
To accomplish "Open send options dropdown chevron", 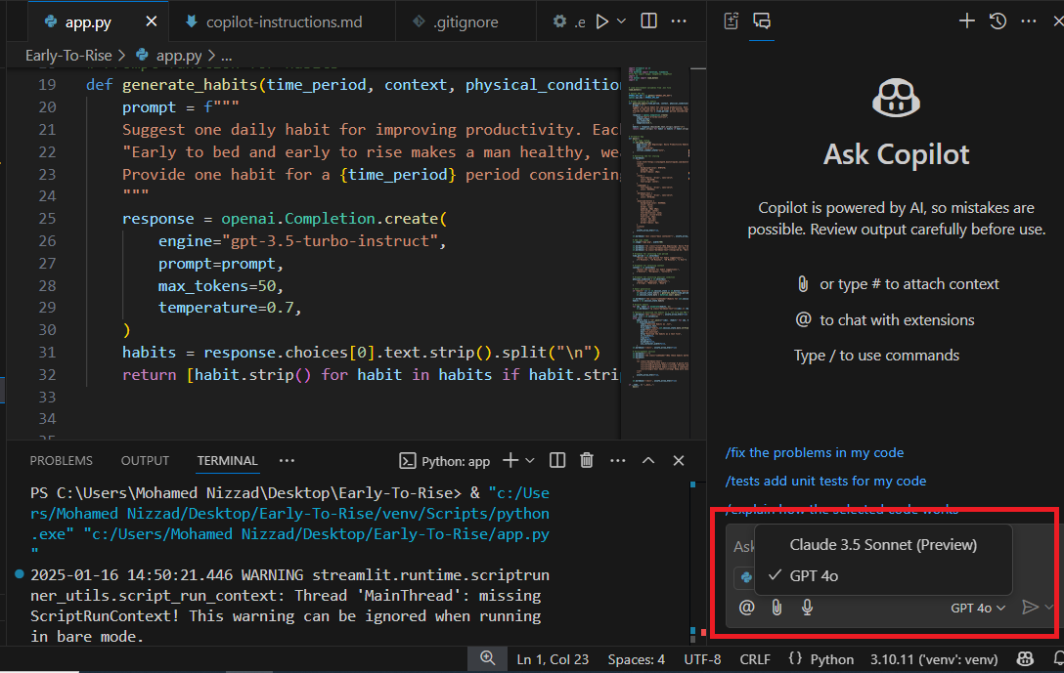I will (1049, 608).
